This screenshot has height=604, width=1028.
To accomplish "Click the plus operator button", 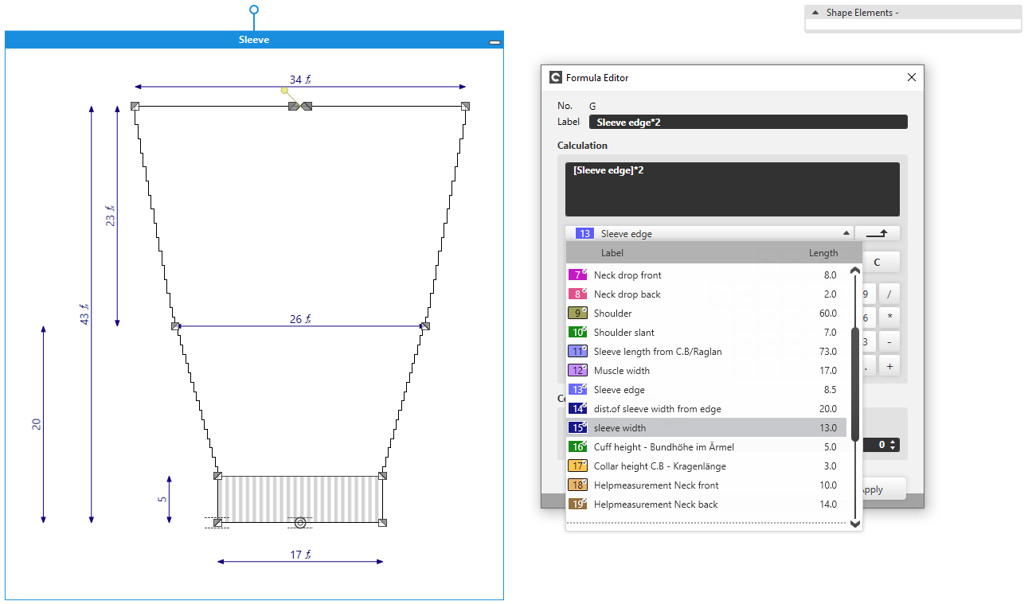I will [x=889, y=366].
